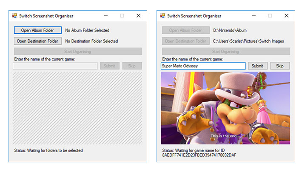Click disabled maximize button in left window
Viewport: 302px width, 170px height.
(122, 16)
